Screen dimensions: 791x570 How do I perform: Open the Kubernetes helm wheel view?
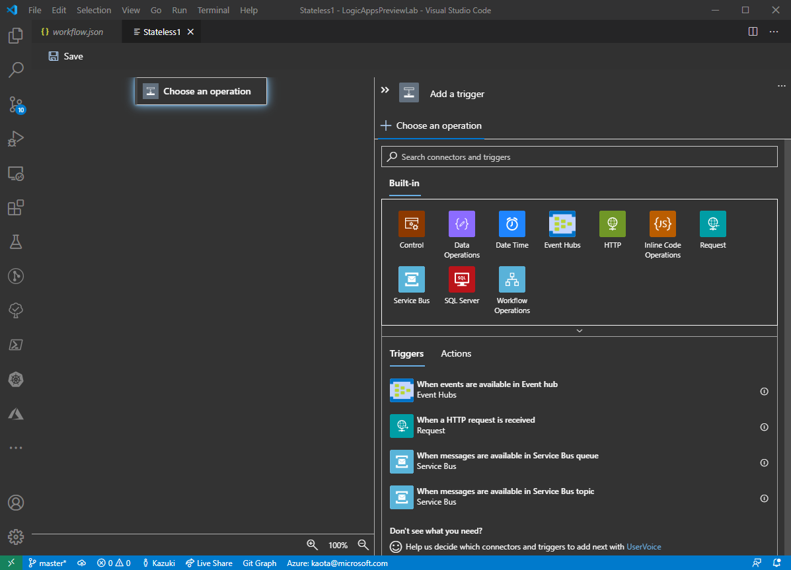[x=16, y=379]
